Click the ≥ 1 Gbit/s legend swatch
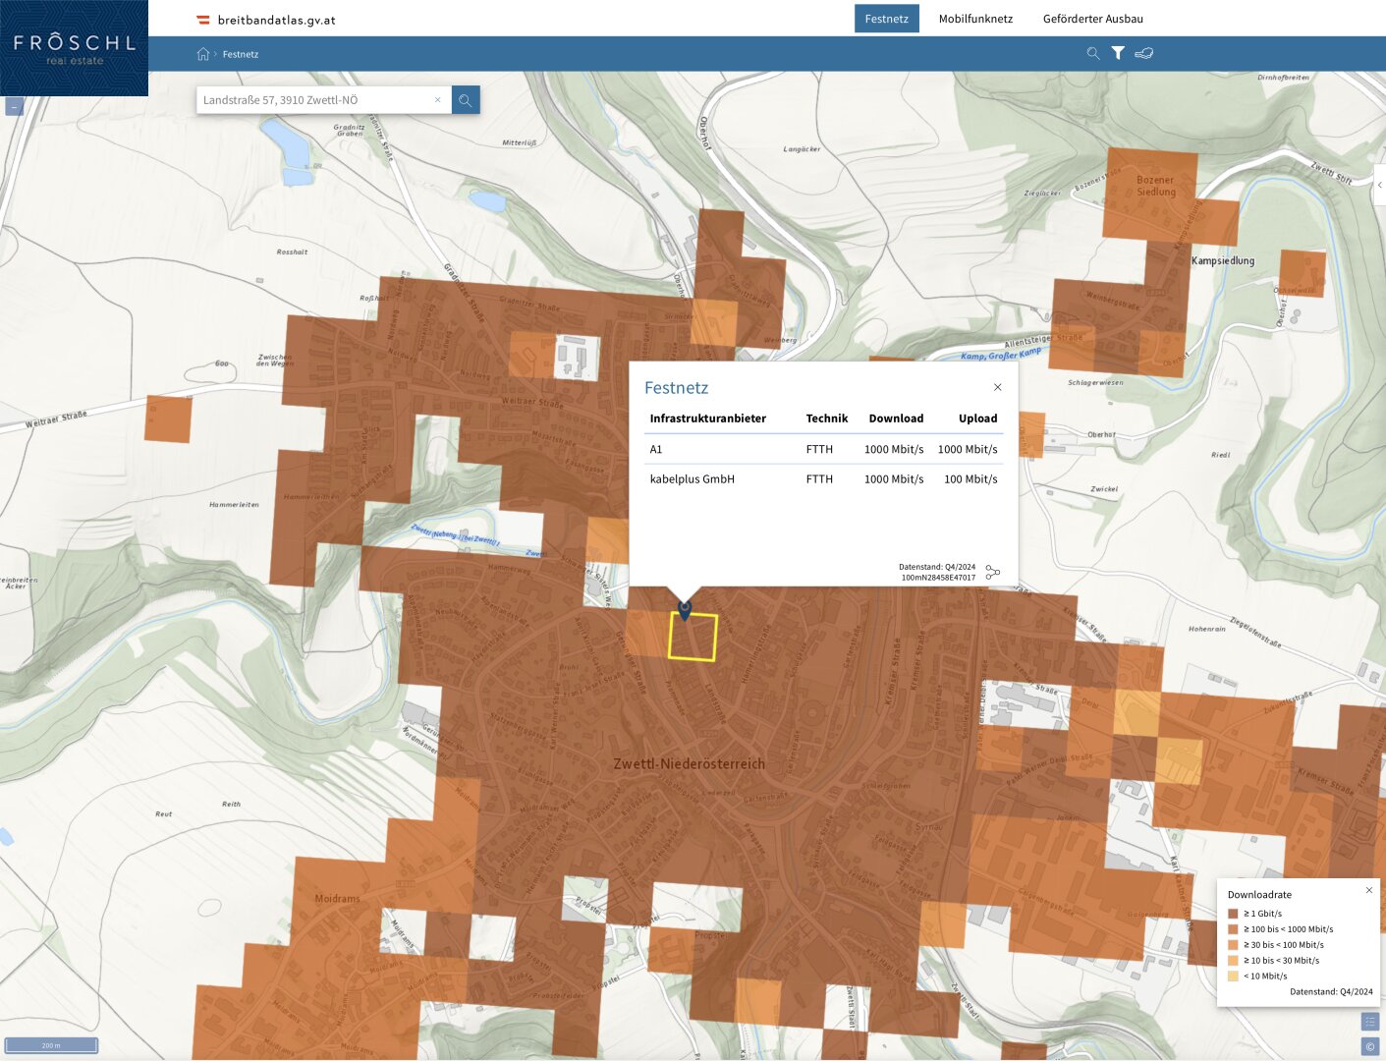 [x=1233, y=914]
